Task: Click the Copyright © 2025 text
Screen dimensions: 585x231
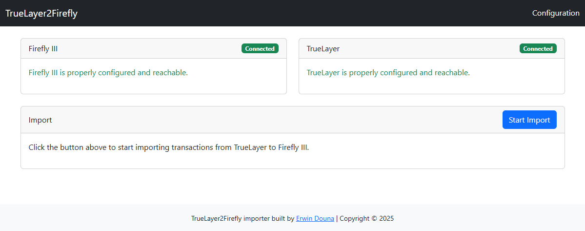Action: [x=367, y=218]
